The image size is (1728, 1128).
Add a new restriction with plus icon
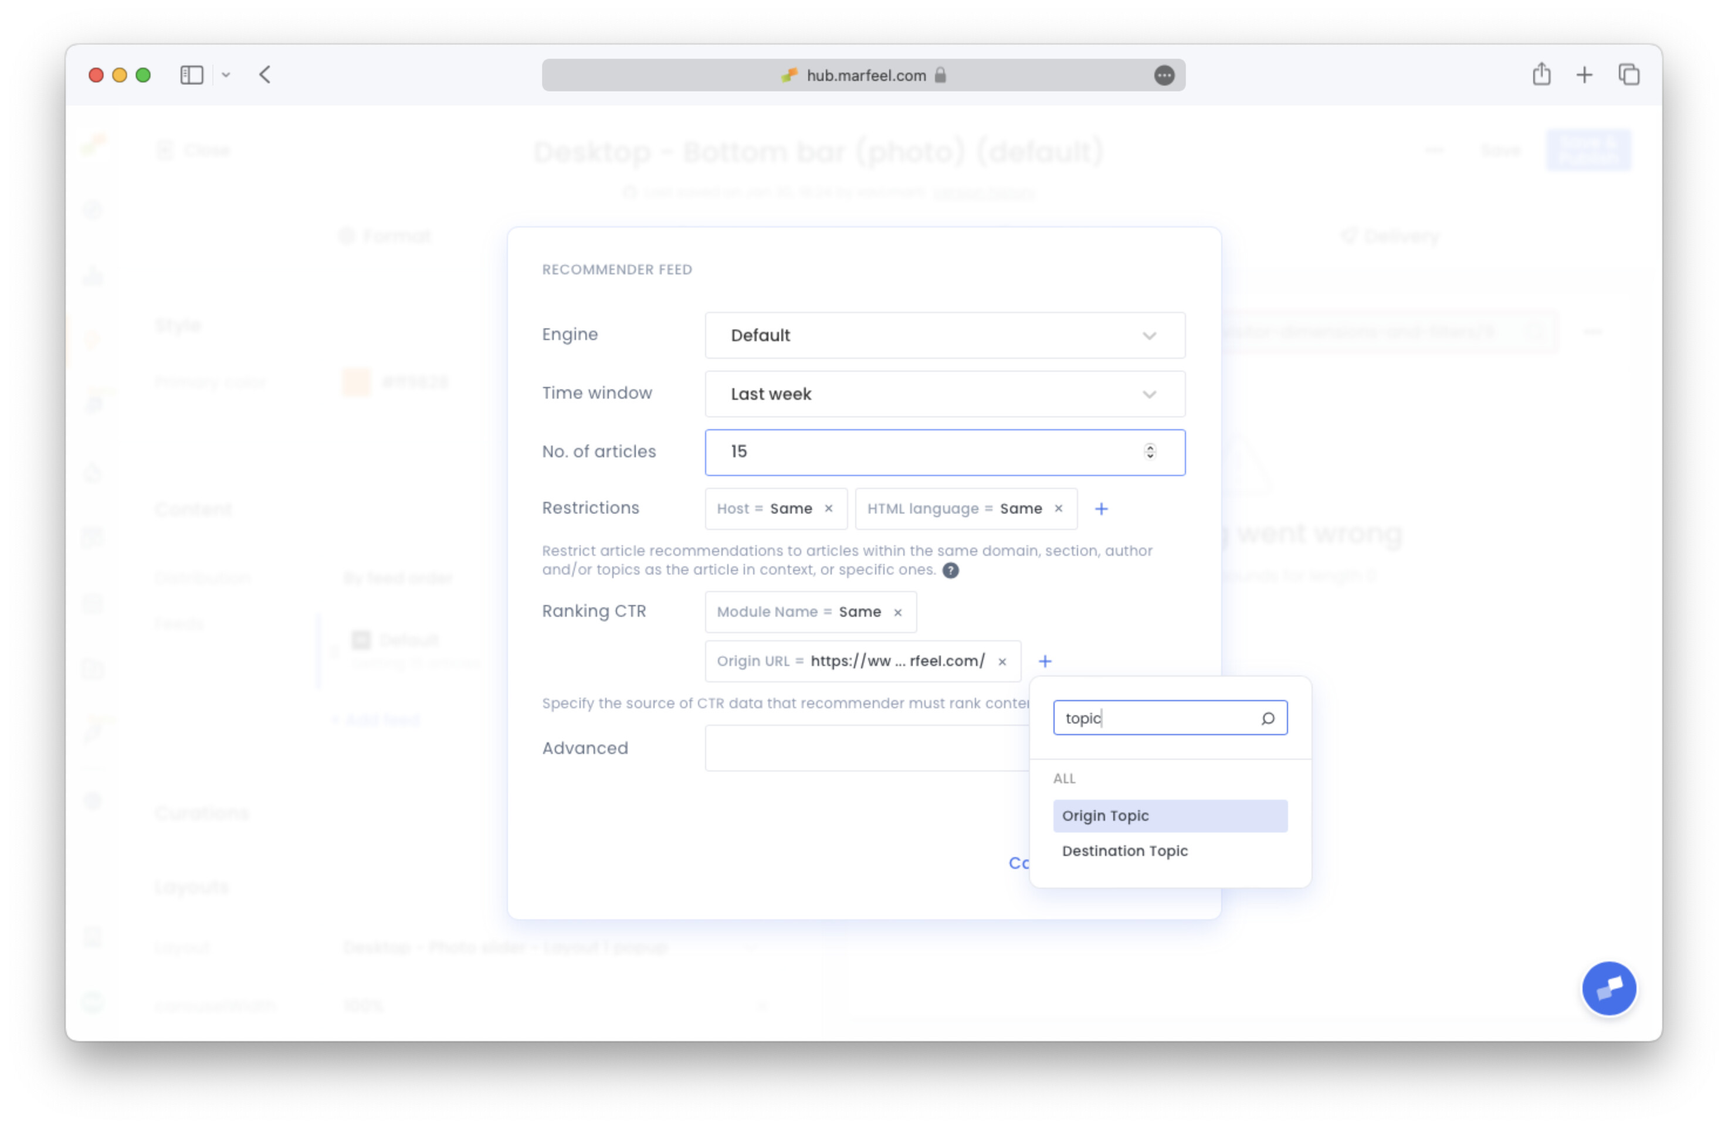click(x=1102, y=509)
